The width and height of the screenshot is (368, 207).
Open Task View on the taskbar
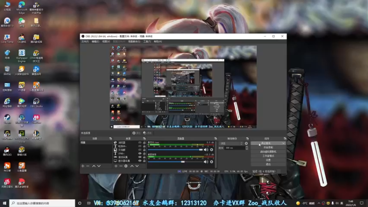click(x=89, y=203)
